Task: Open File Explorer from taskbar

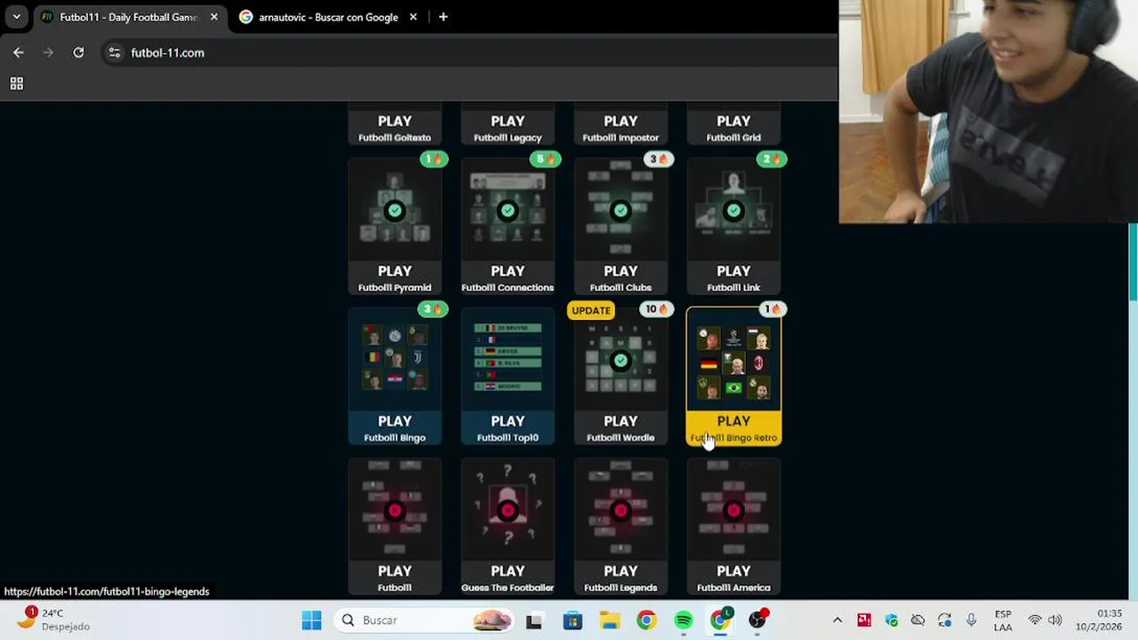Action: [609, 620]
